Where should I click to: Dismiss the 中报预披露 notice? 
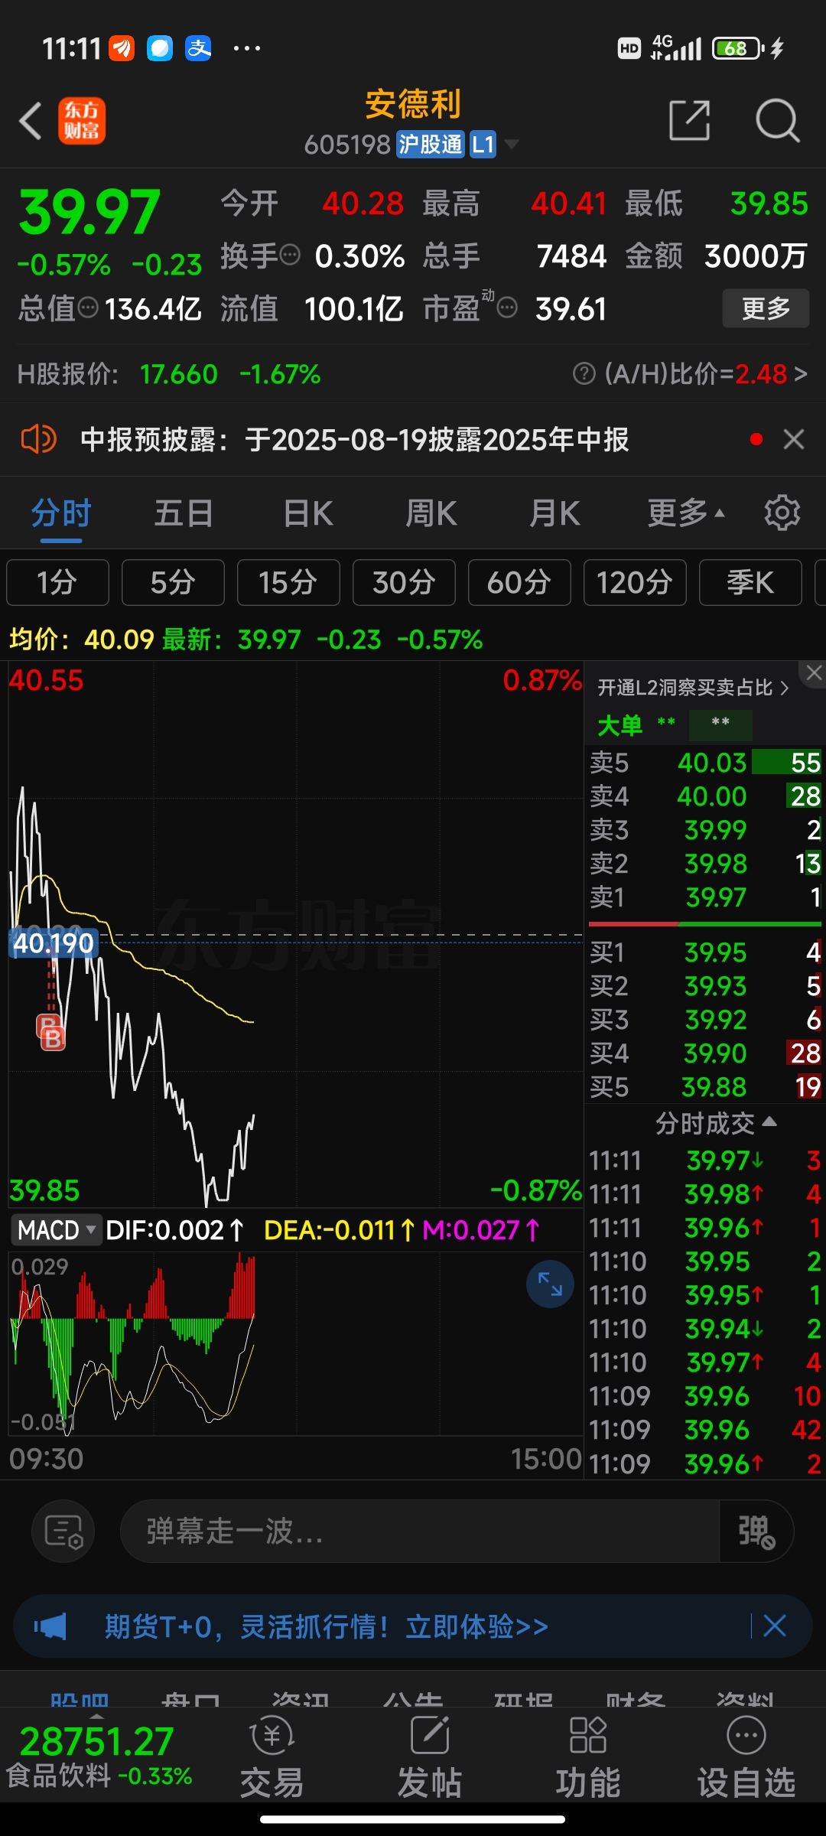click(794, 440)
